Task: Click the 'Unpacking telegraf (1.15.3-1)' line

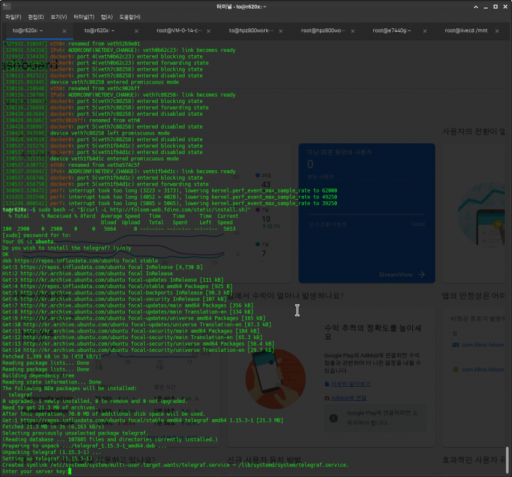Action: pos(51,452)
